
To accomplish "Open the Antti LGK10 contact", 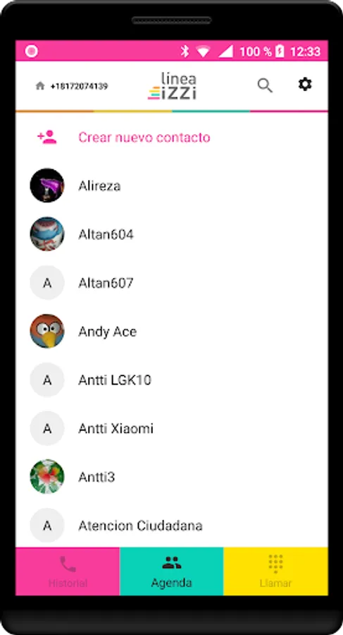I will [x=172, y=380].
